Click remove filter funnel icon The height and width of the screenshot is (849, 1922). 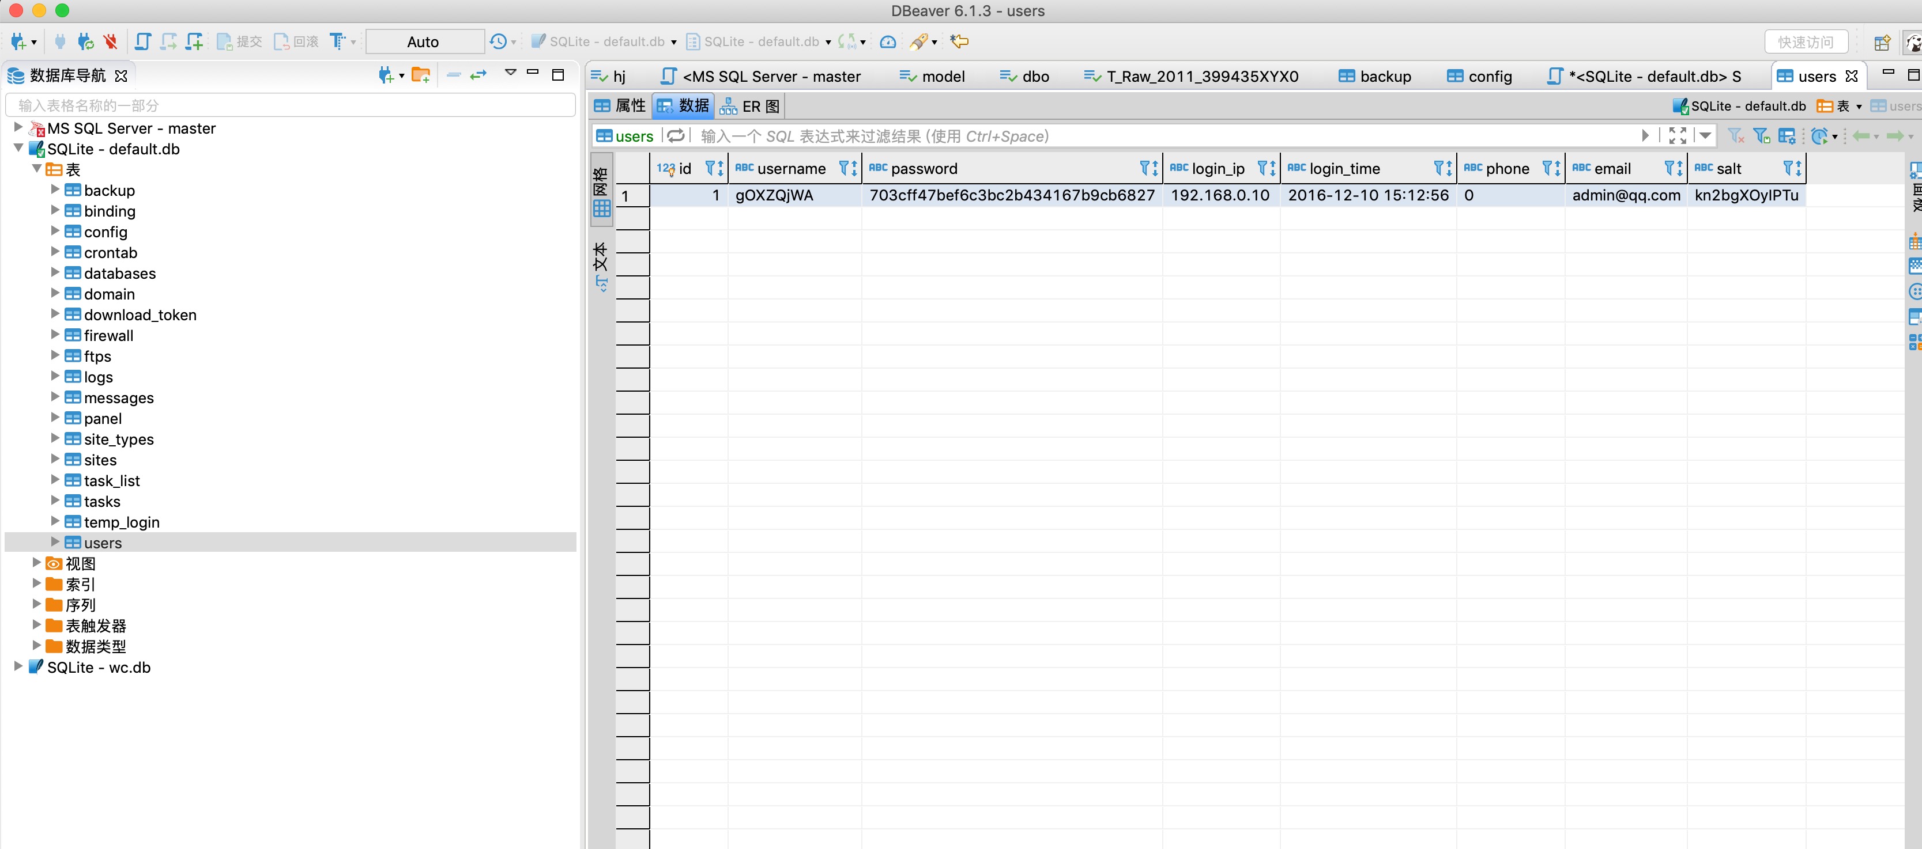pos(1735,136)
